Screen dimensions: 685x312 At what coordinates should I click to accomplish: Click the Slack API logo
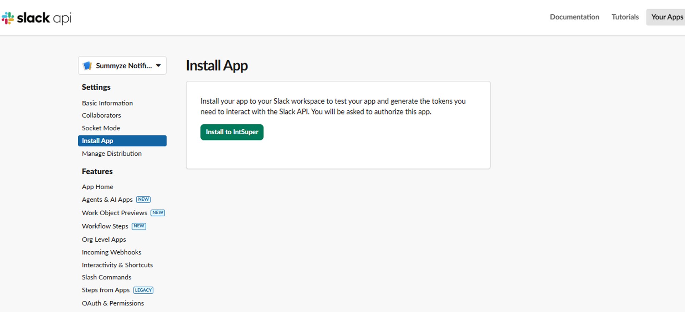tap(38, 17)
